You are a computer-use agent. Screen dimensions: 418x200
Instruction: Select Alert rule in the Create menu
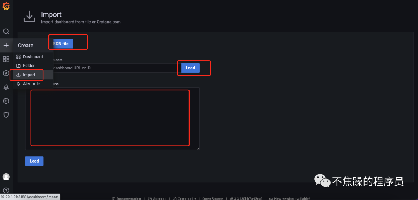point(33,84)
